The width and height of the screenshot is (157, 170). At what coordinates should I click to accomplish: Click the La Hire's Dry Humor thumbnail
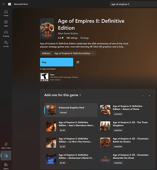coord(51,142)
